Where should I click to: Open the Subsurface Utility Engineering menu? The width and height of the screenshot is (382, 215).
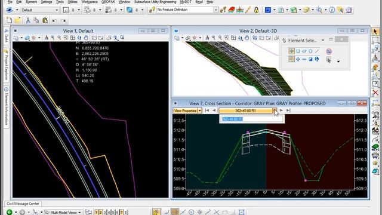point(155,2)
